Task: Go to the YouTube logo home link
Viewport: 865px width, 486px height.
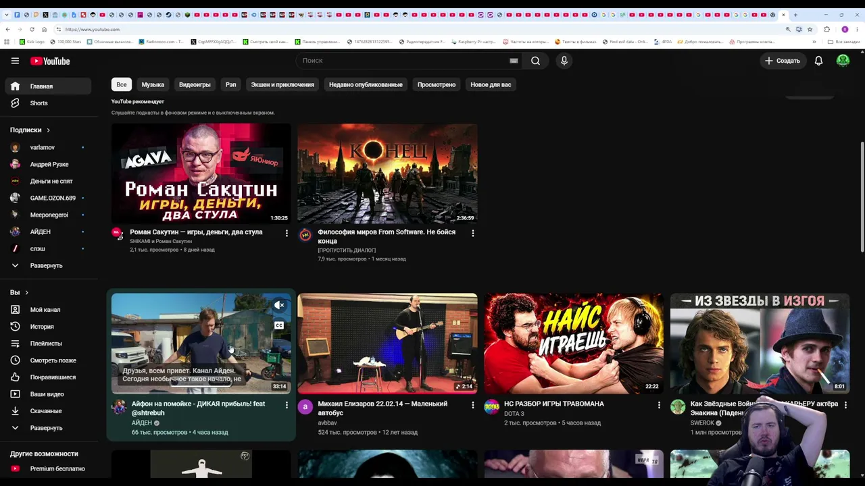Action: click(x=50, y=61)
